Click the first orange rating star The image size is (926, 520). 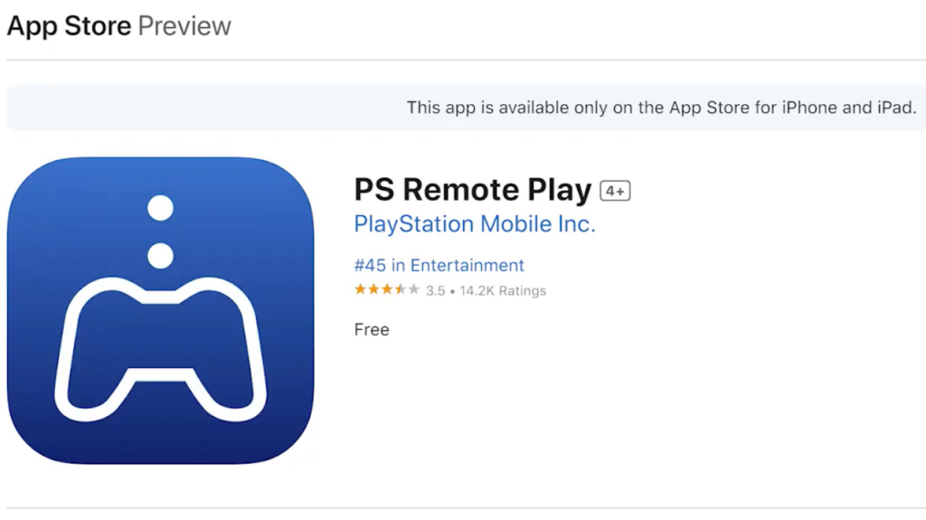click(x=360, y=289)
